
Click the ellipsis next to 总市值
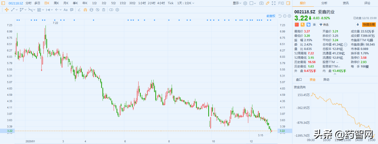tap(345, 44)
